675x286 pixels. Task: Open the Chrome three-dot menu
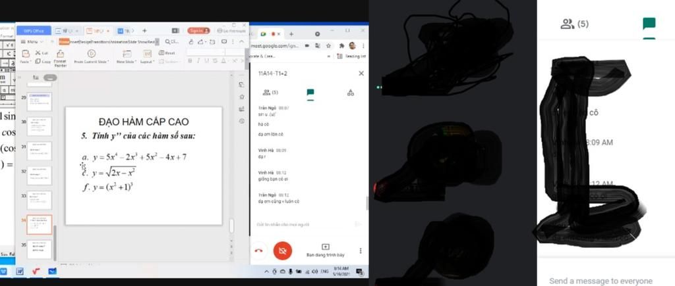pos(363,45)
